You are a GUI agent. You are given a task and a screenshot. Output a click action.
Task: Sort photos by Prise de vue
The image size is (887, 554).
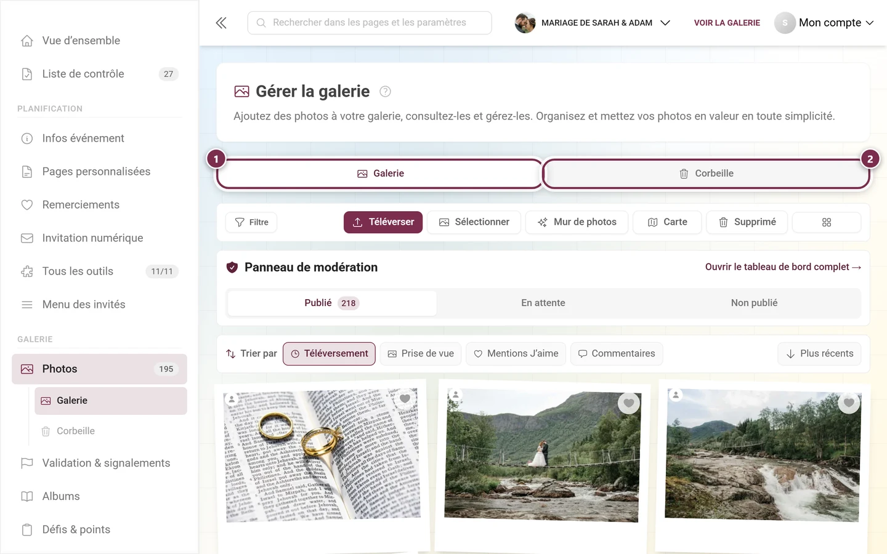[421, 354]
